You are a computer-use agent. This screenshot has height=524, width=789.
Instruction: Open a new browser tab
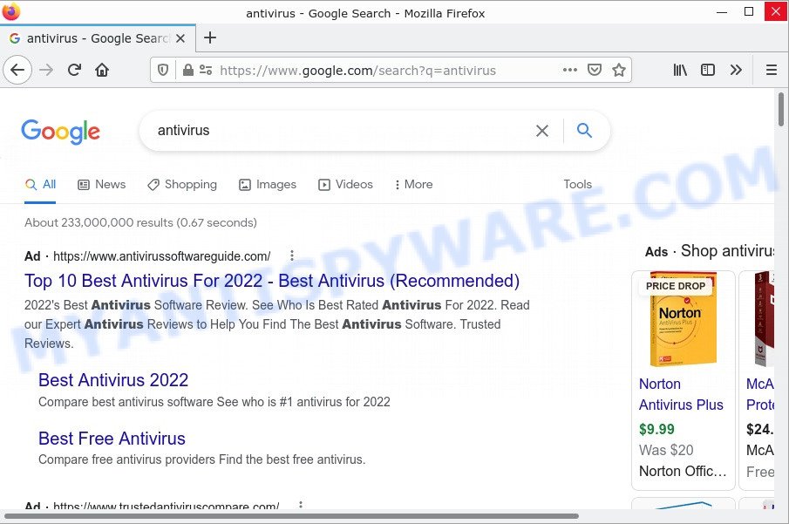point(210,37)
